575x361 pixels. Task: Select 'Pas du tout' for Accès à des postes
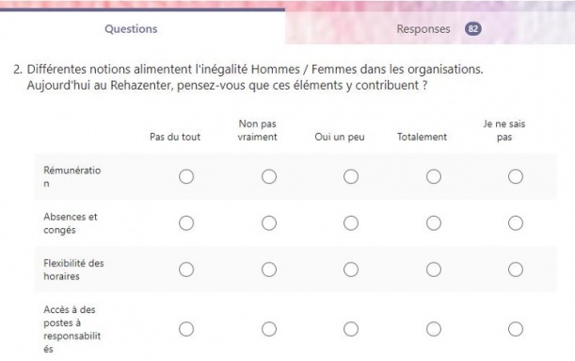click(x=186, y=329)
